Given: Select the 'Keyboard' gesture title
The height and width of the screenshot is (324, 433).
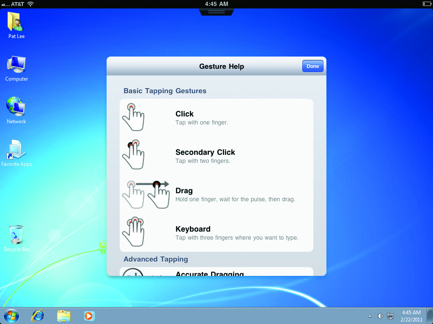Looking at the screenshot, I should 193,229.
